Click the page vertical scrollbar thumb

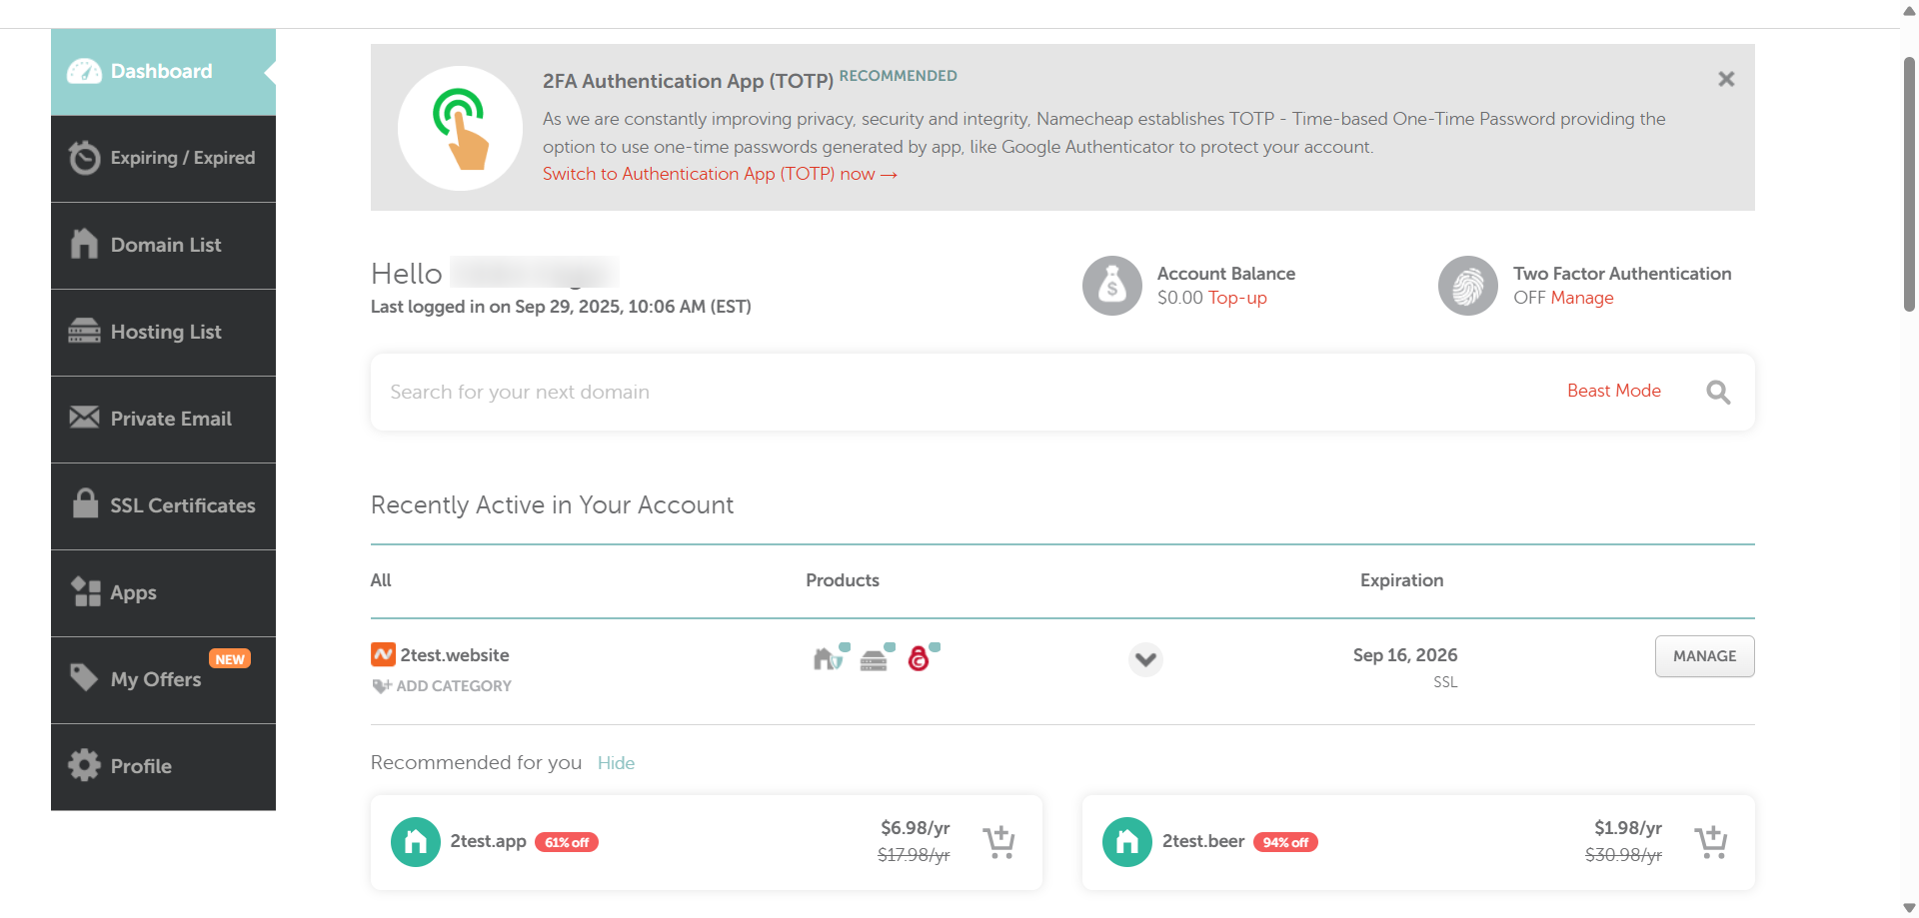coord(1909,185)
